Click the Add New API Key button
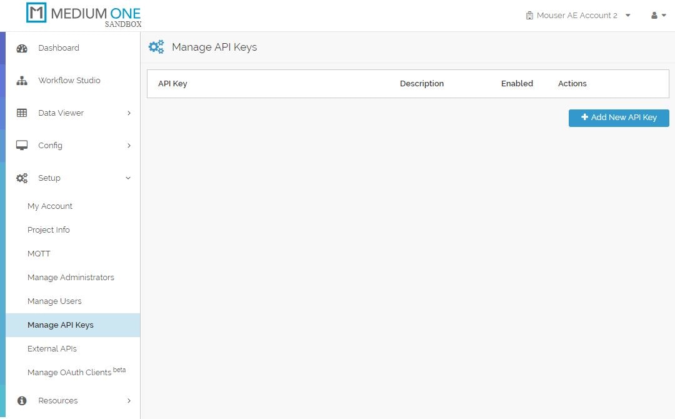 click(618, 118)
